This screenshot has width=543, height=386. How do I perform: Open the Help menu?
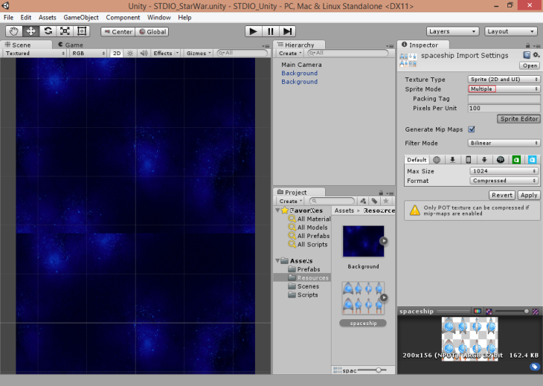tap(184, 17)
